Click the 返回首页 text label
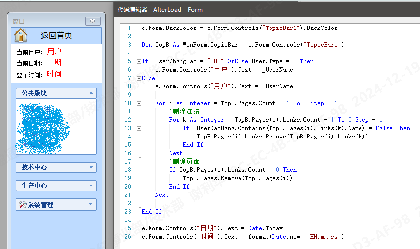This screenshot has height=249, width=420. click(57, 35)
